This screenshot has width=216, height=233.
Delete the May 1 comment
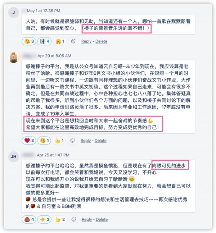[101, 41]
